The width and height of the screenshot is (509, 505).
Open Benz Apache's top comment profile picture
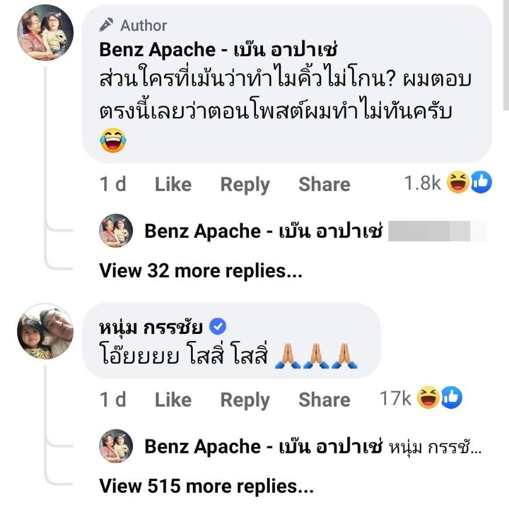click(x=45, y=35)
